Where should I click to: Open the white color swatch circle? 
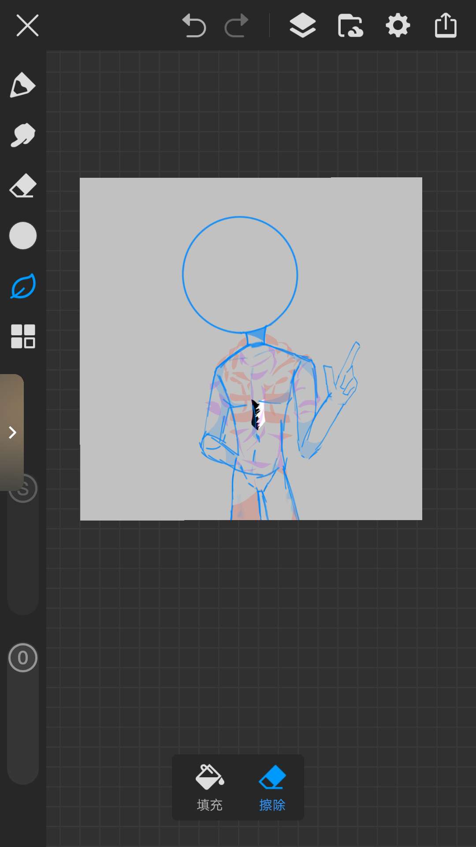click(22, 236)
